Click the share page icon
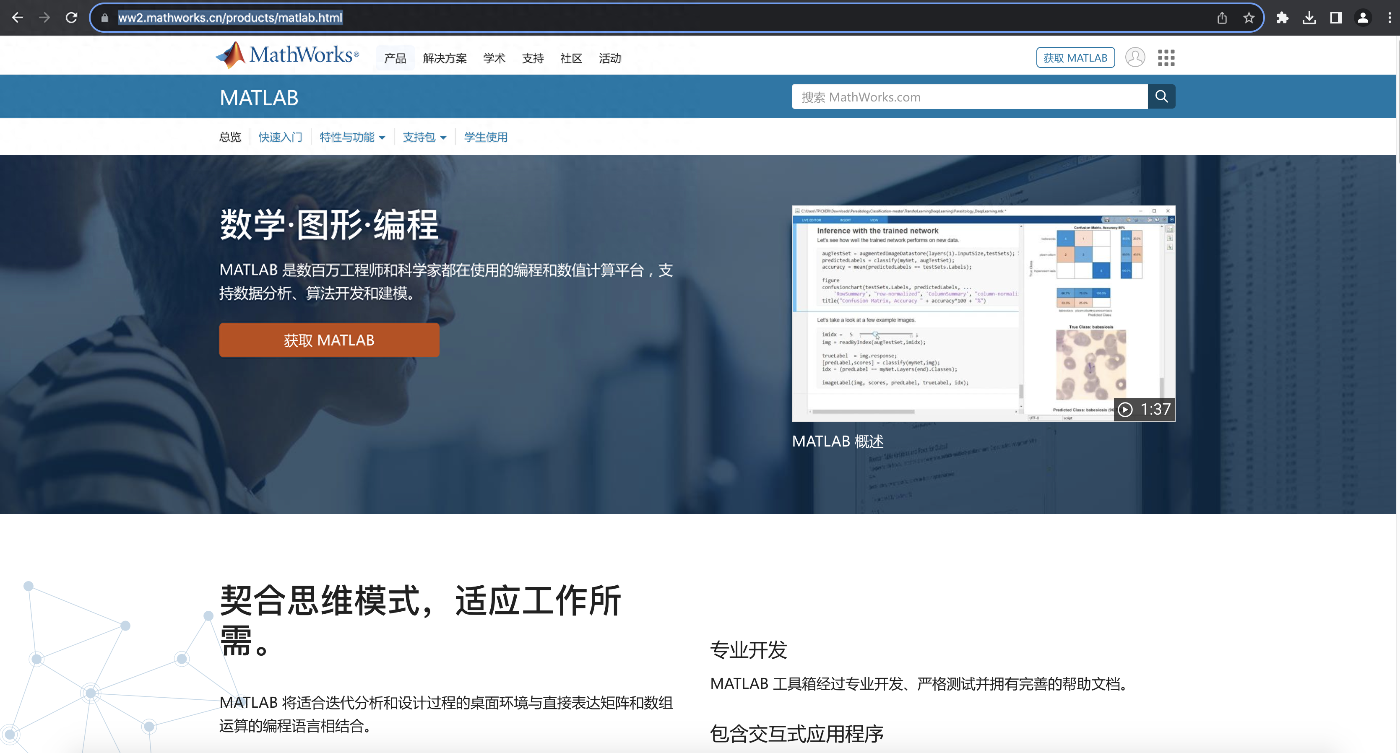 tap(1222, 18)
